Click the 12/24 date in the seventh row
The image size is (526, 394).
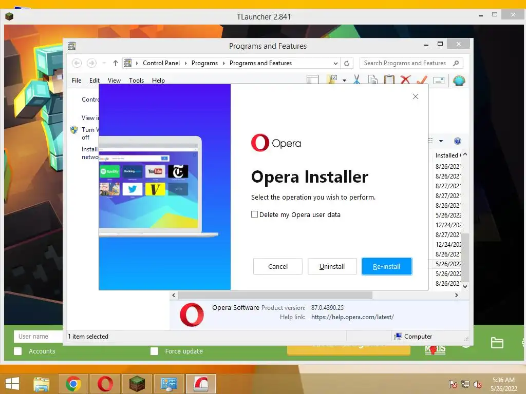click(x=448, y=225)
